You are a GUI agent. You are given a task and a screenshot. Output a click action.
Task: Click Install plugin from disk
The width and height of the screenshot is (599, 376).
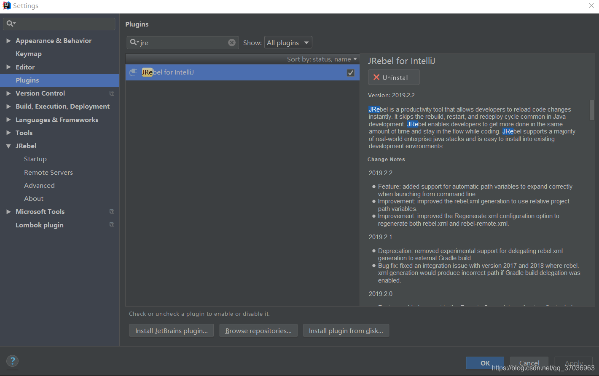[346, 330]
